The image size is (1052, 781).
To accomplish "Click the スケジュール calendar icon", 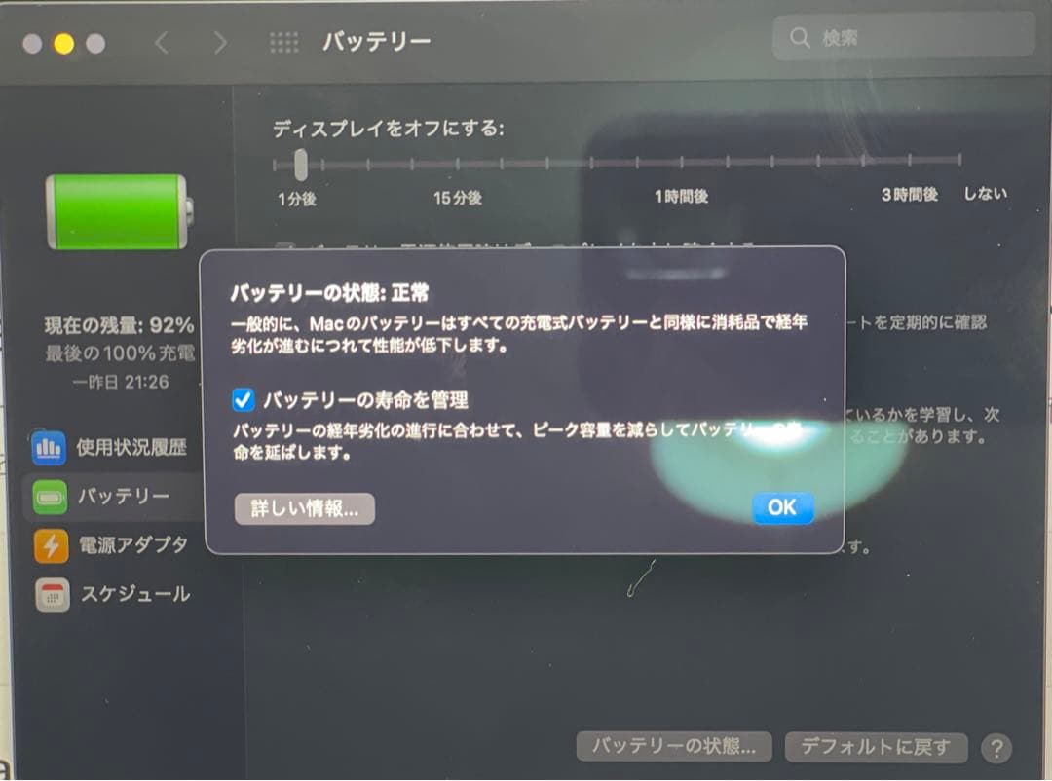I will point(53,594).
